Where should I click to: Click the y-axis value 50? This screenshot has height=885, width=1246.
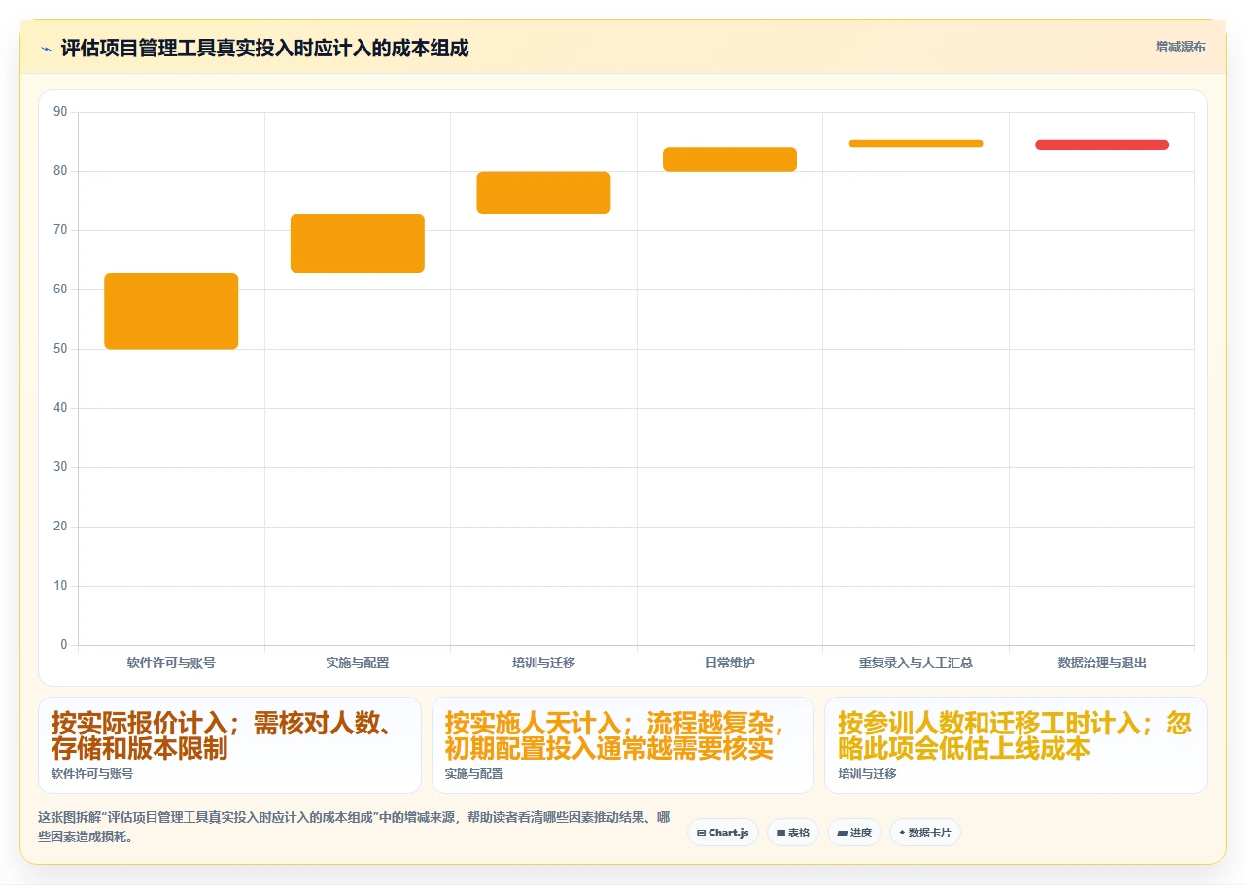60,349
